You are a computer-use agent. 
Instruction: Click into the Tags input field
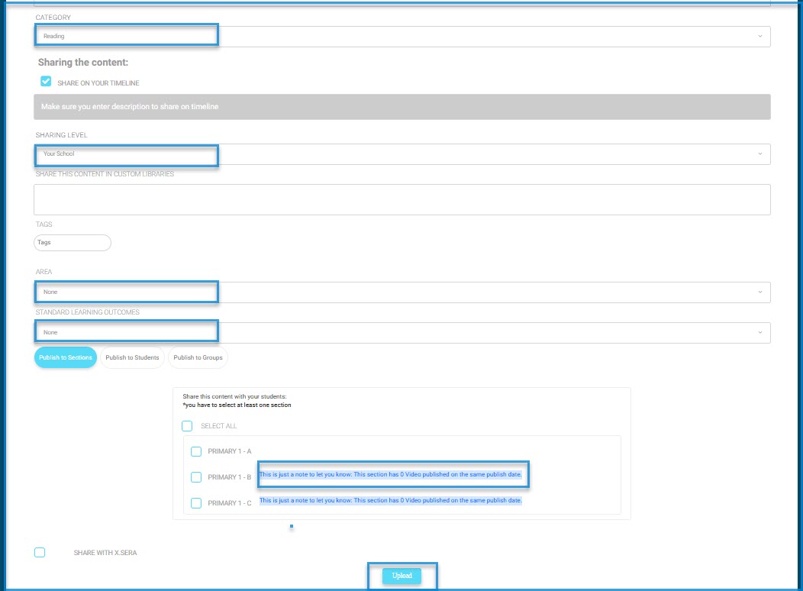(x=73, y=243)
